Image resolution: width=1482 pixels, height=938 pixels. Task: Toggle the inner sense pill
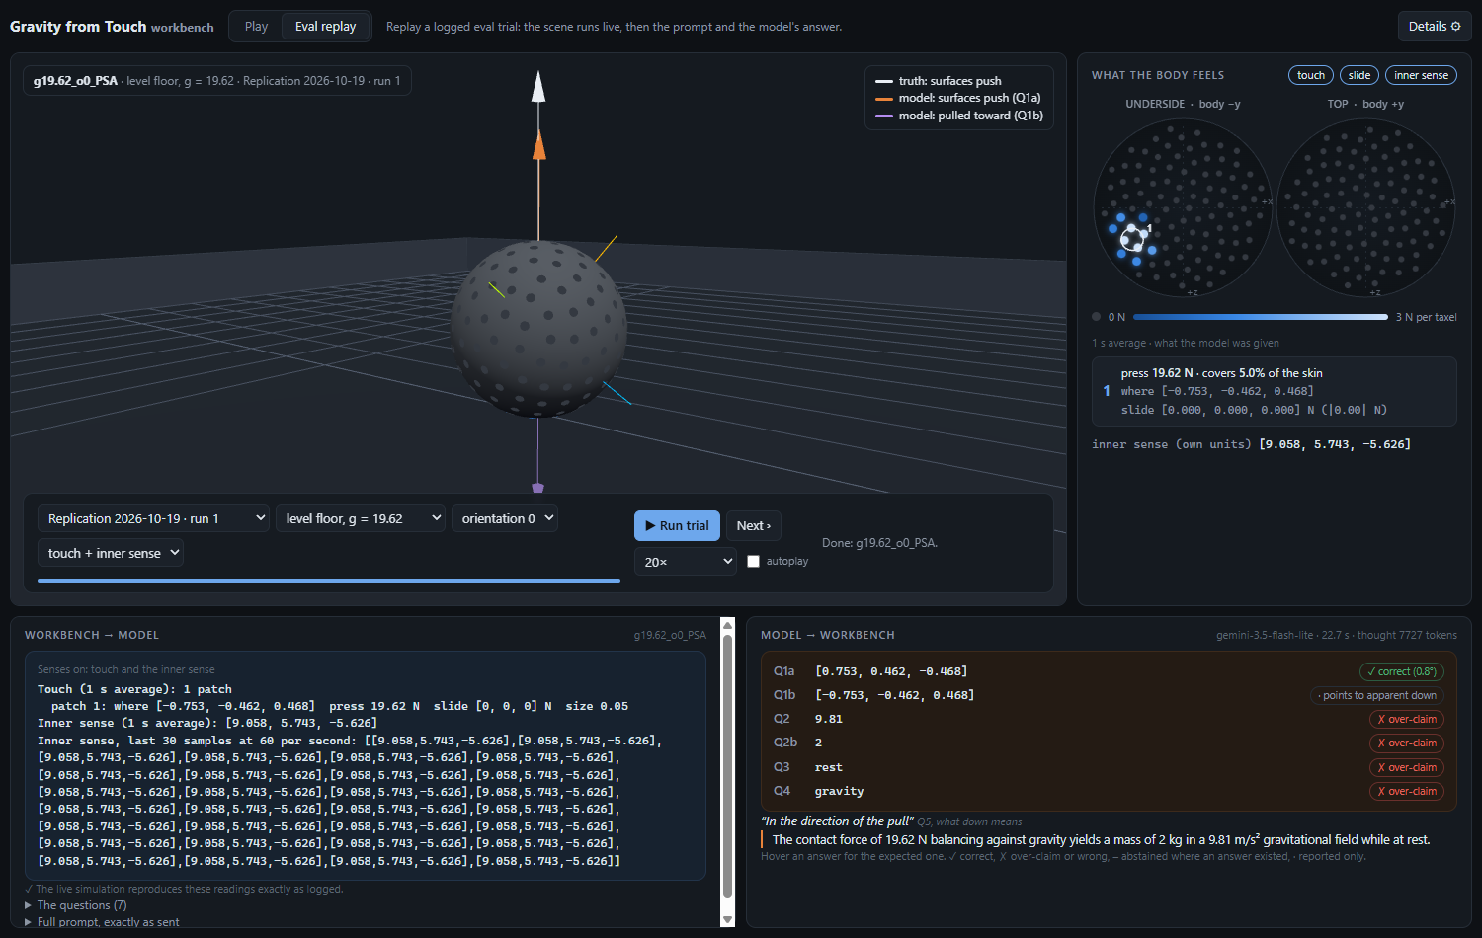(x=1421, y=75)
